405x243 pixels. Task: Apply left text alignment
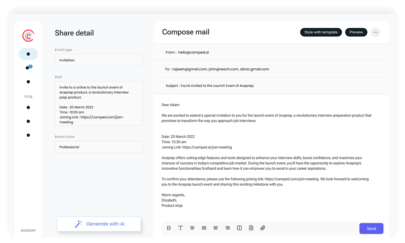pyautogui.click(x=216, y=228)
